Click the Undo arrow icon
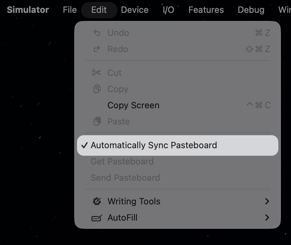Image resolution: width=291 pixels, height=245 pixels. pyautogui.click(x=97, y=33)
